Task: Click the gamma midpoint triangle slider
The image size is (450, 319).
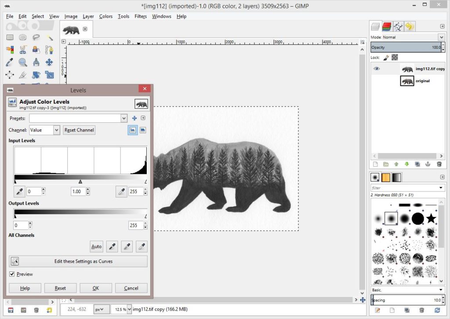Action: pos(80,182)
